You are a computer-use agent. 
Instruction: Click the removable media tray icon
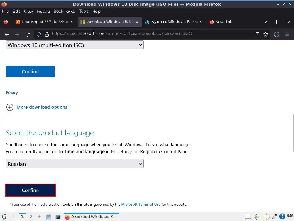pyautogui.click(x=248, y=217)
